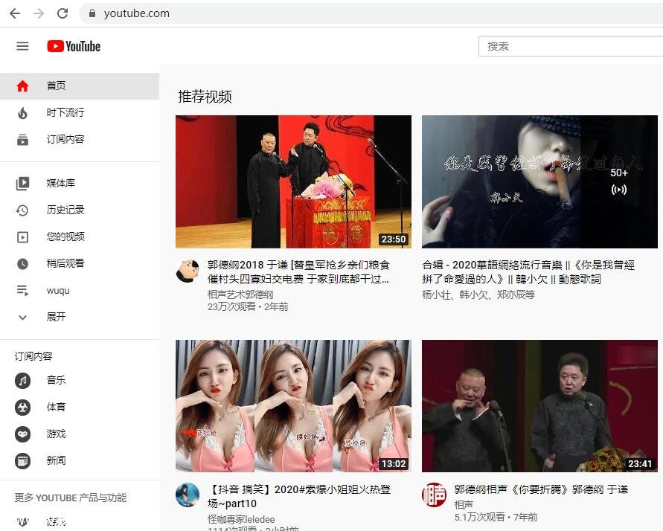Click the browser back arrow
Image resolution: width=663 pixels, height=531 pixels.
pos(15,13)
